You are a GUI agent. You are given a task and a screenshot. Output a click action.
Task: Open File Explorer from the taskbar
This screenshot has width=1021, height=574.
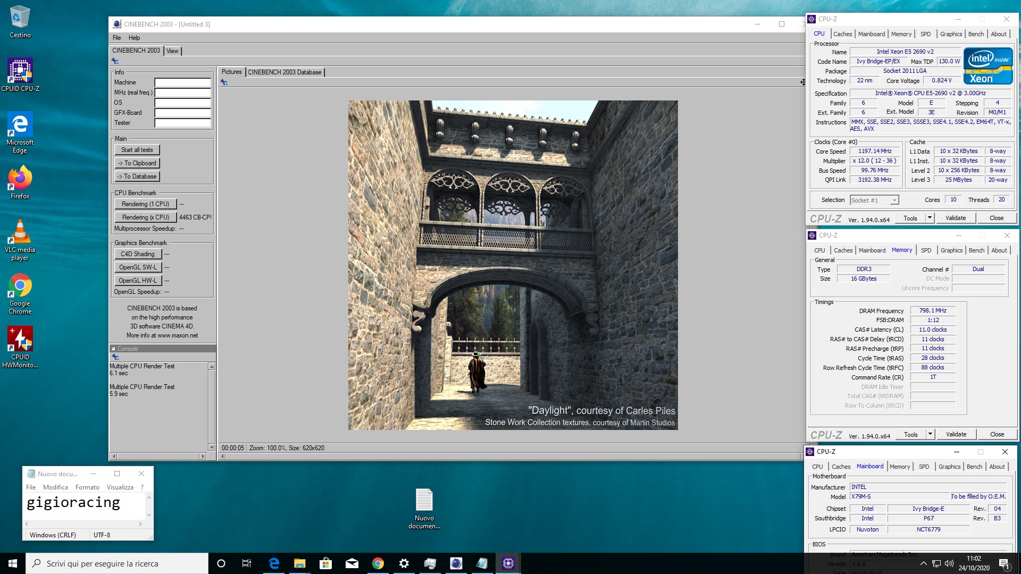[299, 563]
